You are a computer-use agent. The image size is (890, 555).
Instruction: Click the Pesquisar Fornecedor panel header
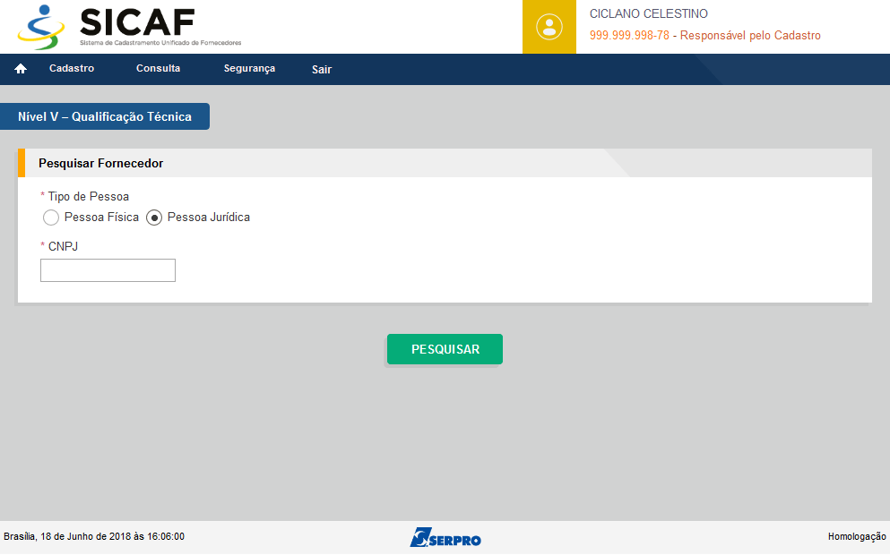point(445,163)
